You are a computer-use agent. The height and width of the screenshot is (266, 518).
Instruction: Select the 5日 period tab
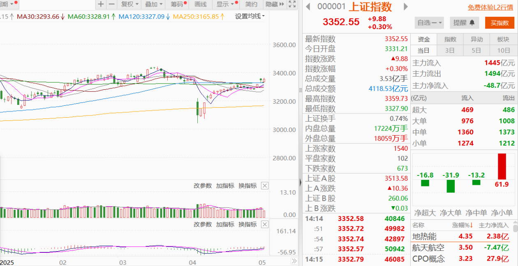476,50
